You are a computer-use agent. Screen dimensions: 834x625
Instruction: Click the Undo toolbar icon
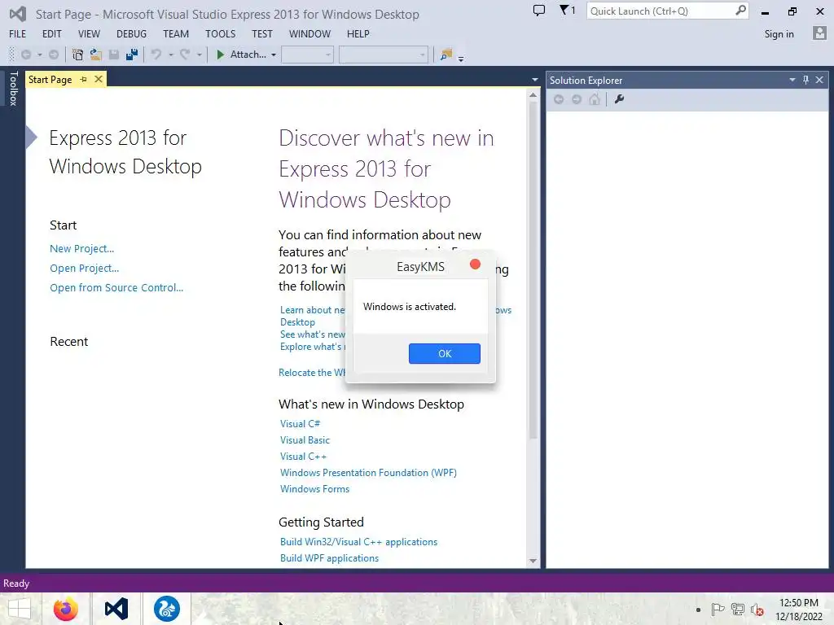coord(156,55)
